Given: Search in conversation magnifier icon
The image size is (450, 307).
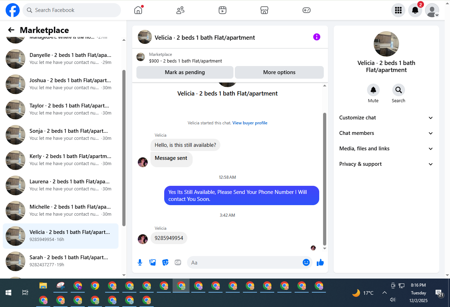Looking at the screenshot, I should point(399,90).
